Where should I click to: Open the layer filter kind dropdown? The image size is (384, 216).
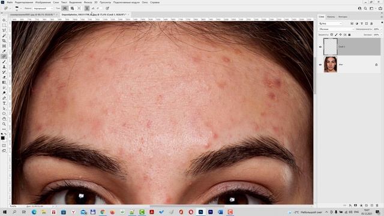[331, 23]
